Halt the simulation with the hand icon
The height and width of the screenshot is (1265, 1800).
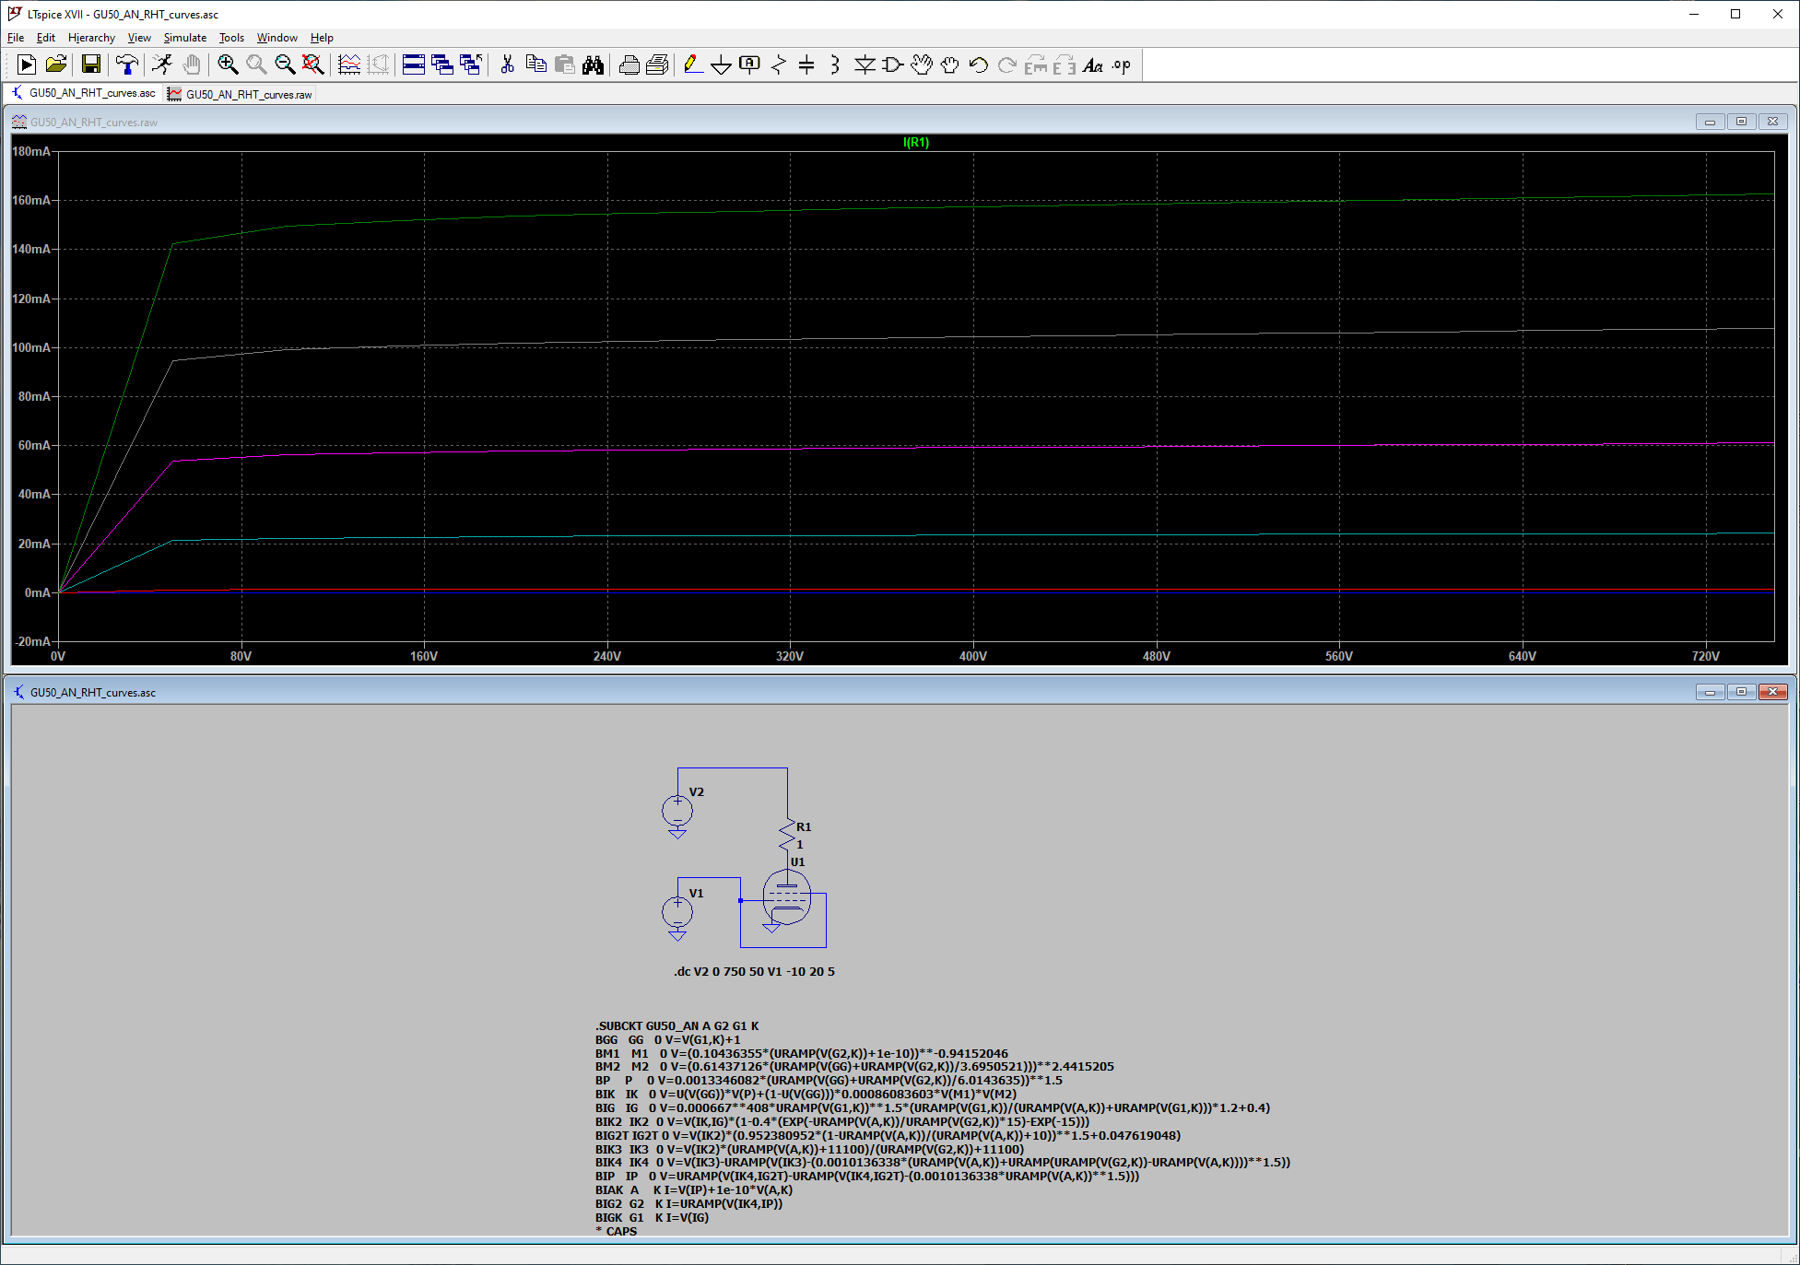coord(191,64)
